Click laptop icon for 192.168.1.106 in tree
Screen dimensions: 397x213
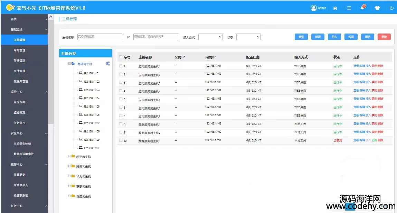tap(81, 114)
